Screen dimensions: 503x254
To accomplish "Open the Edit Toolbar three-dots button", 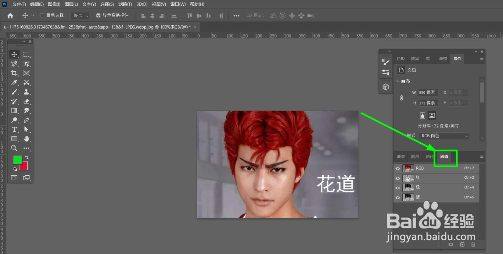I will pos(26,148).
